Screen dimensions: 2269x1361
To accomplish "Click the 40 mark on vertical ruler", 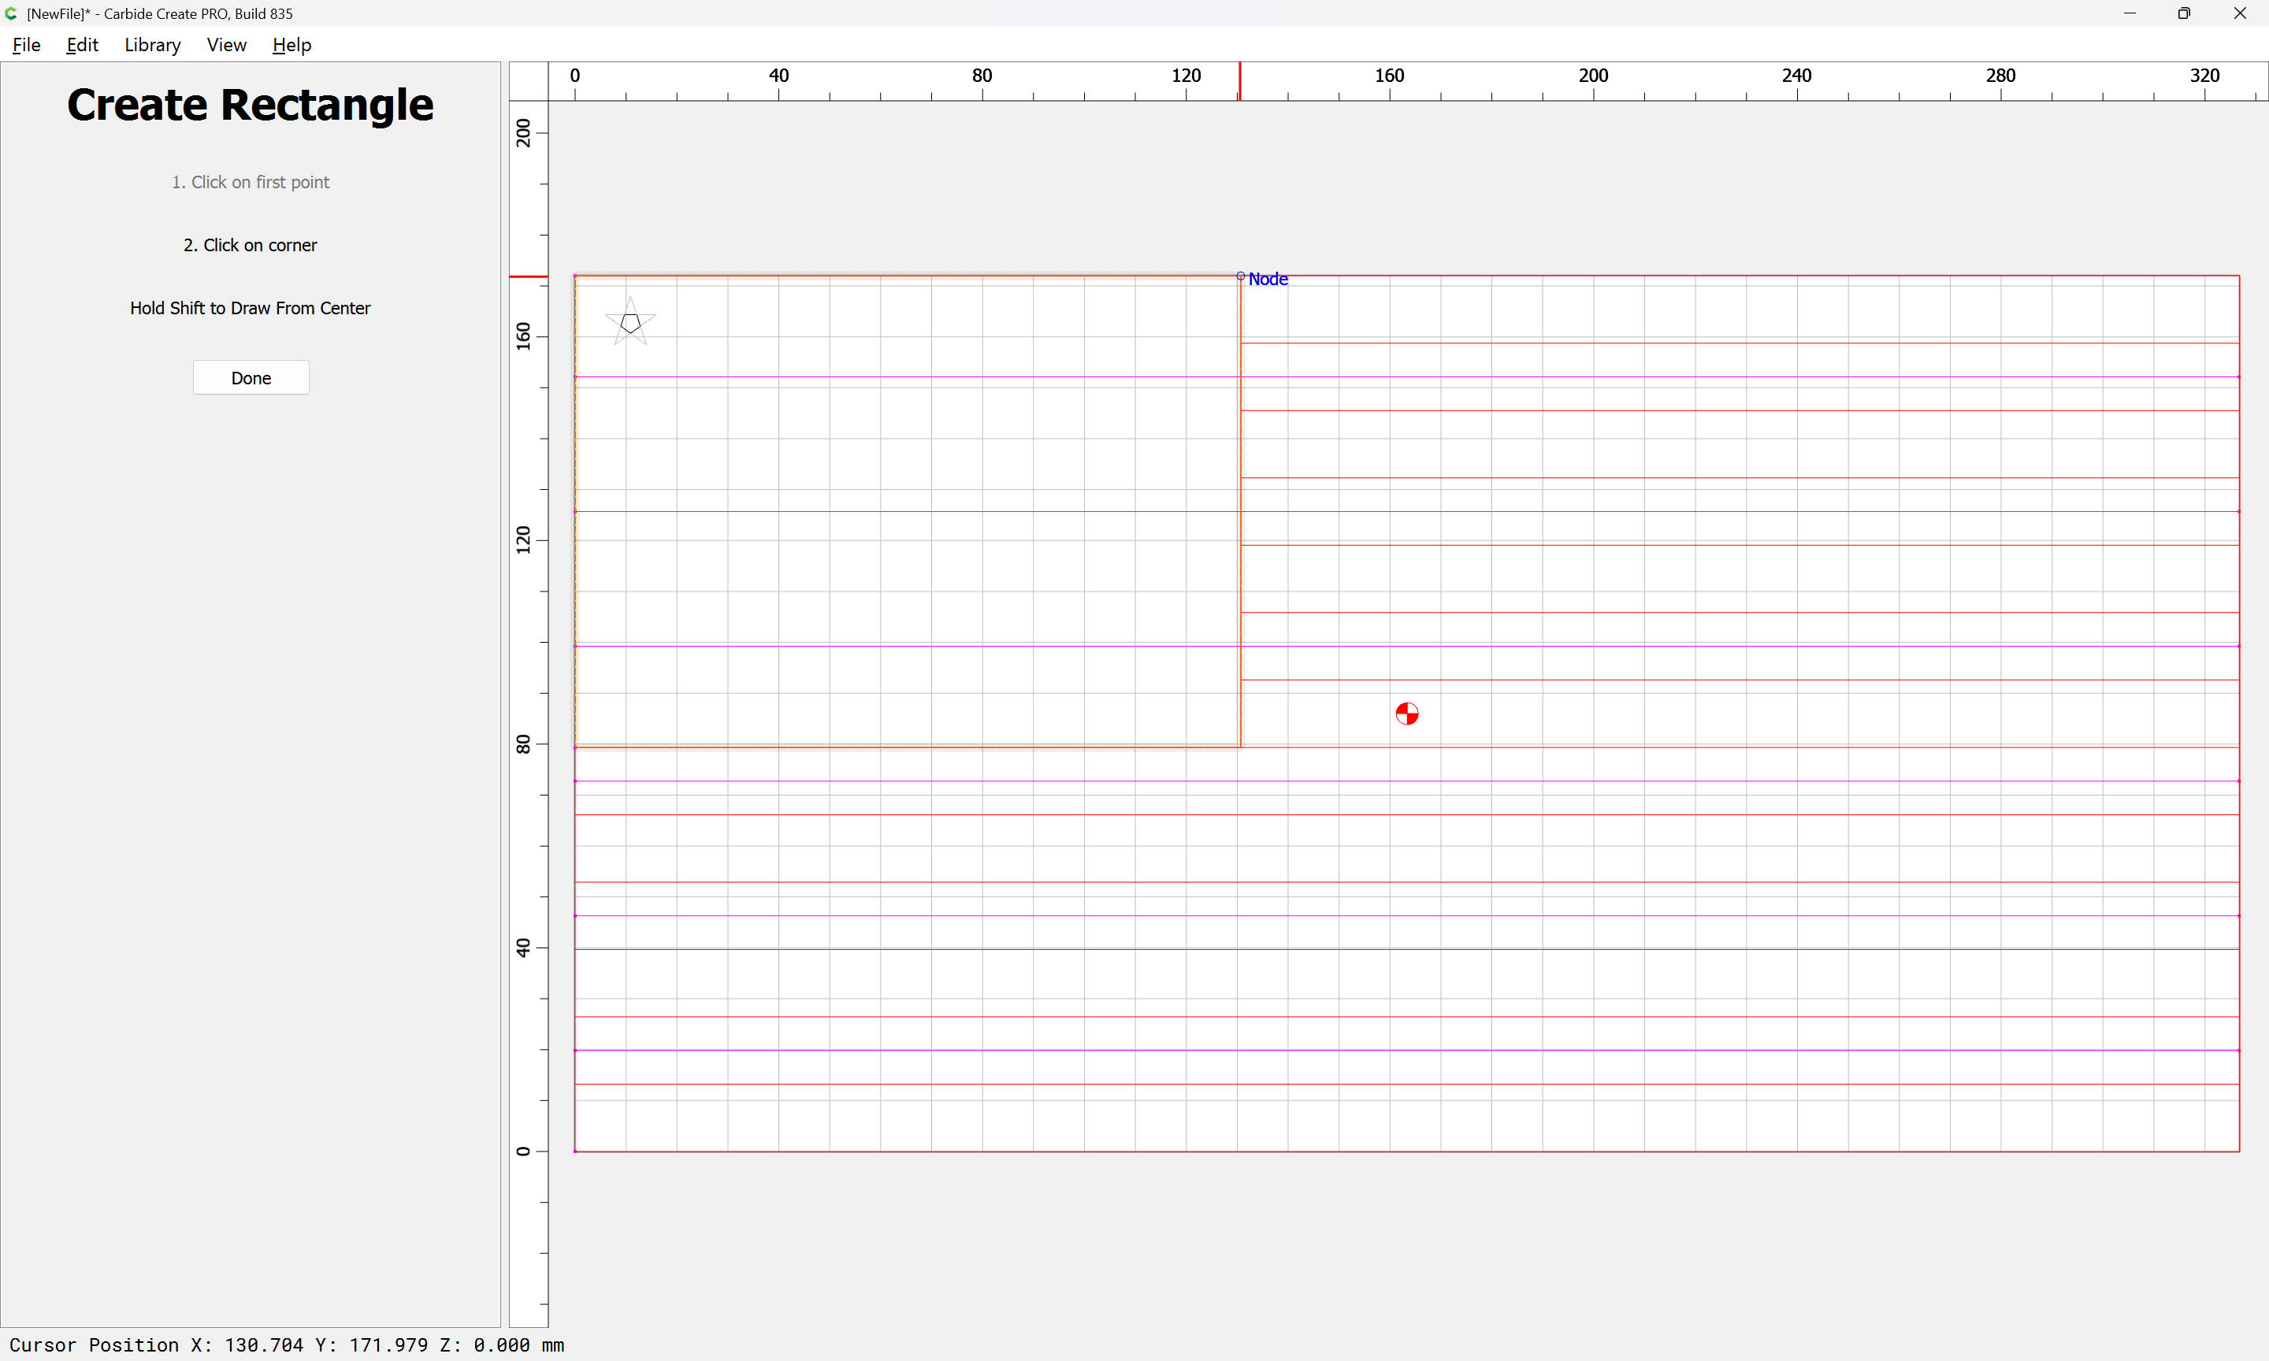I will pyautogui.click(x=524, y=948).
